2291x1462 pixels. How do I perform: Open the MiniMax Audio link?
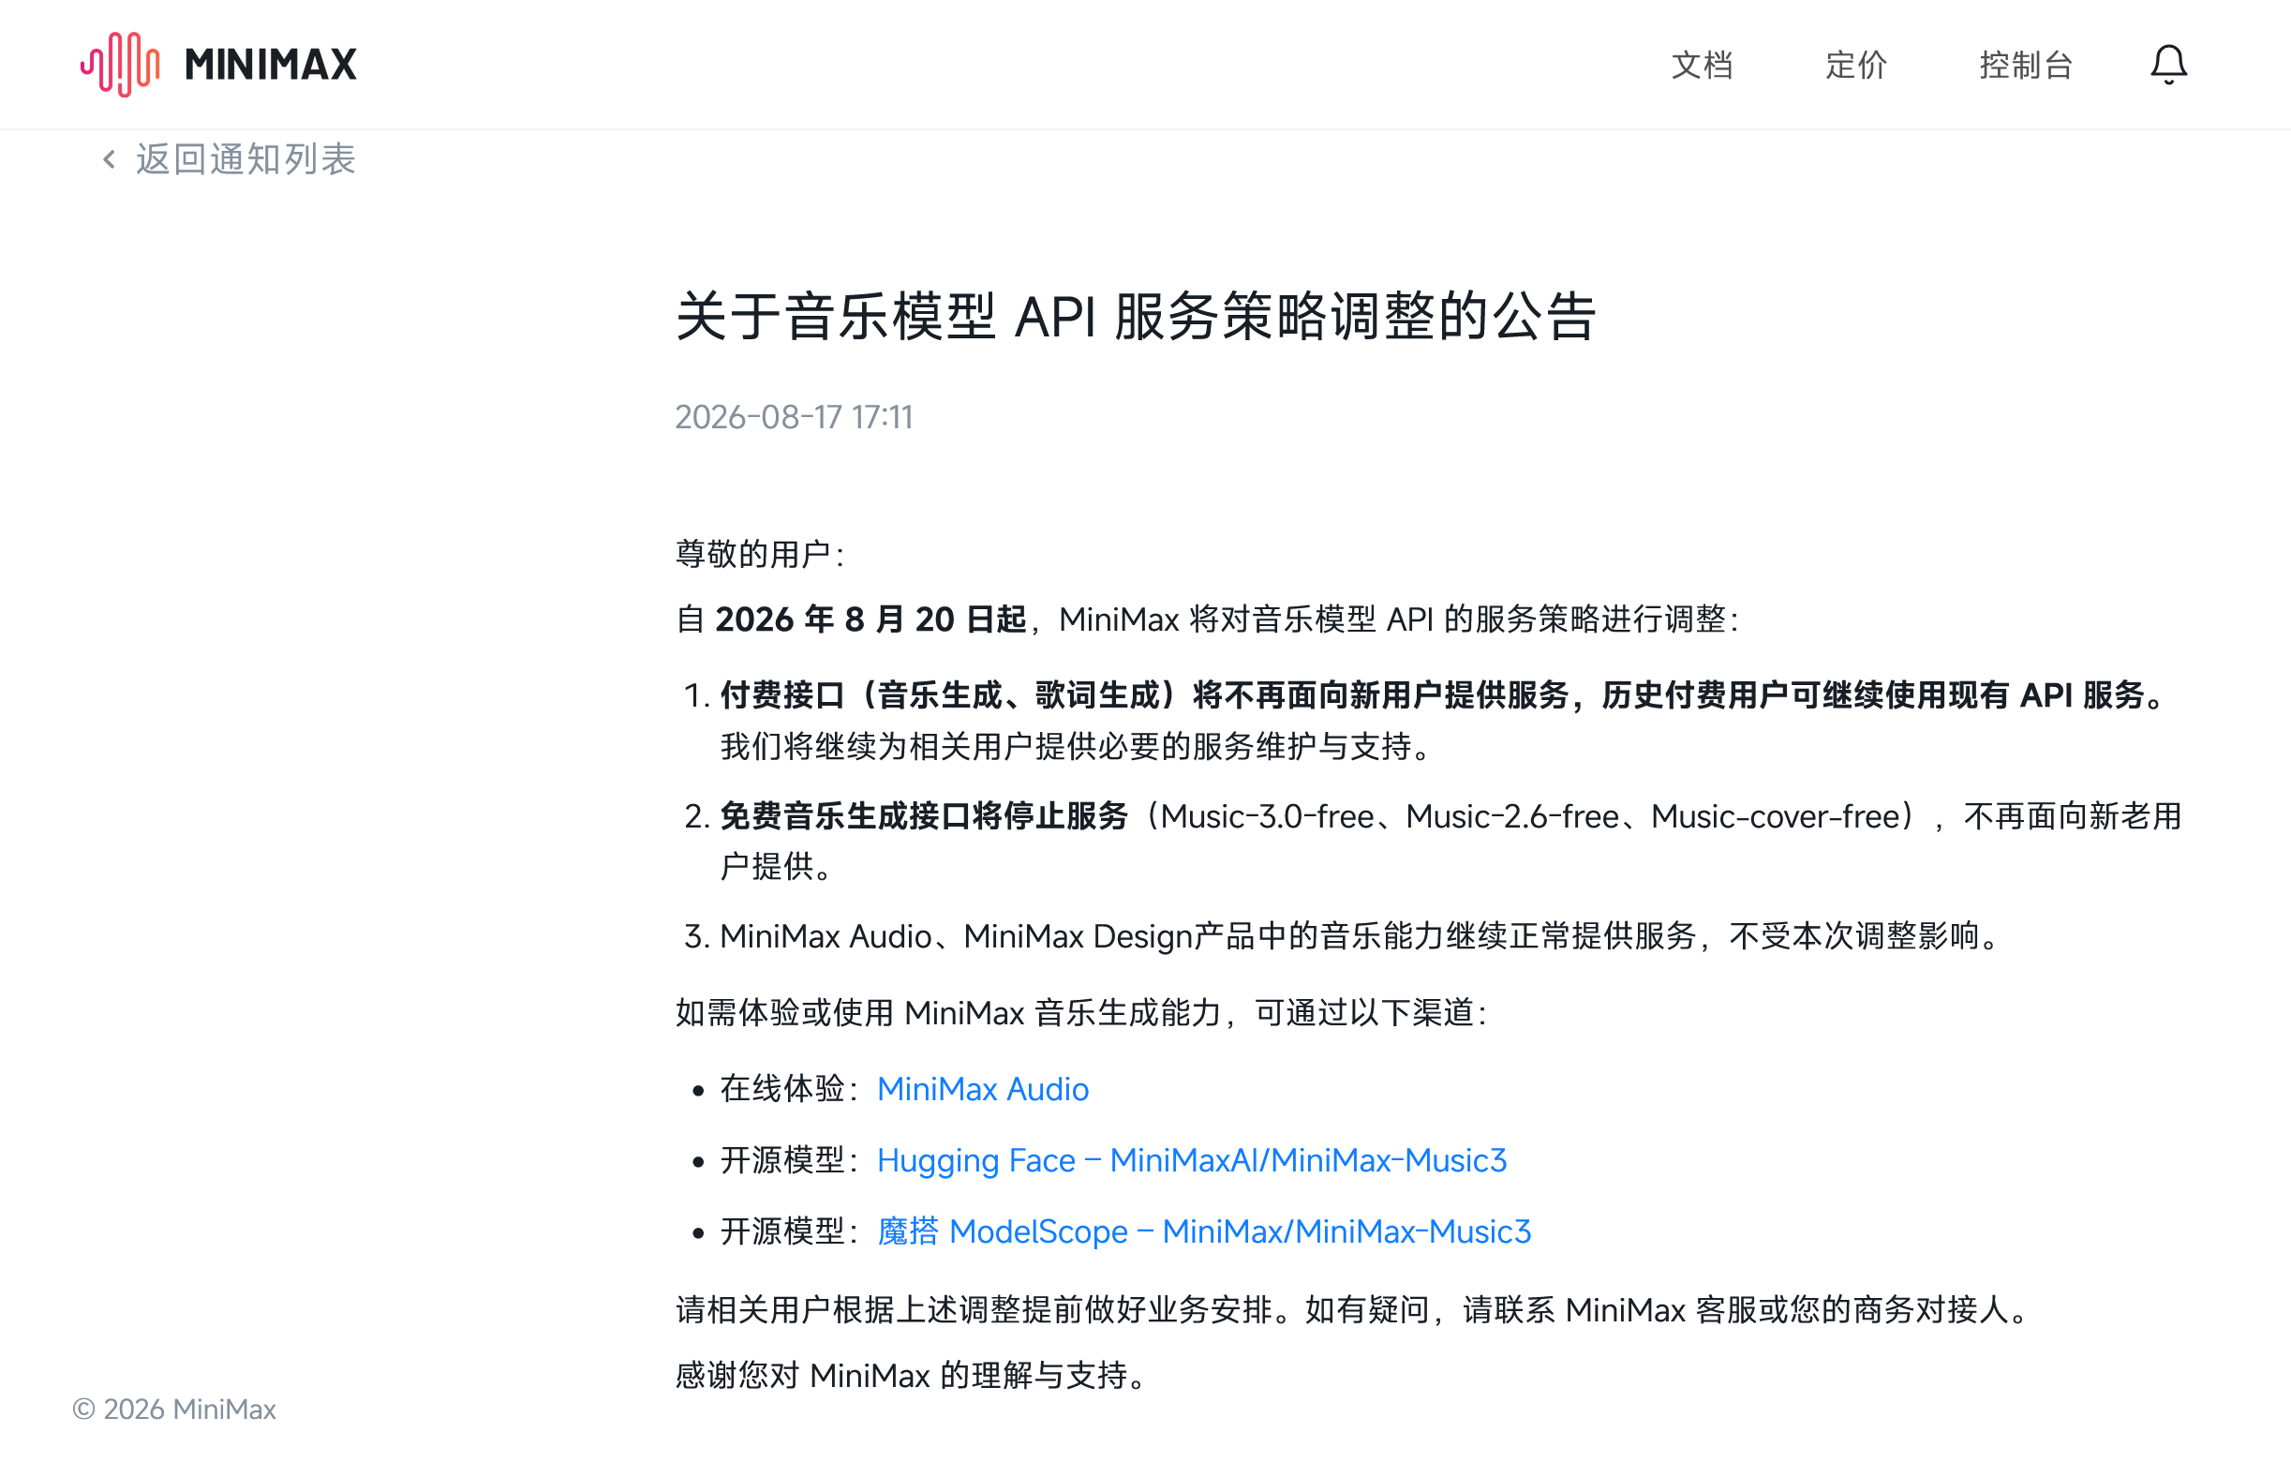(983, 1089)
